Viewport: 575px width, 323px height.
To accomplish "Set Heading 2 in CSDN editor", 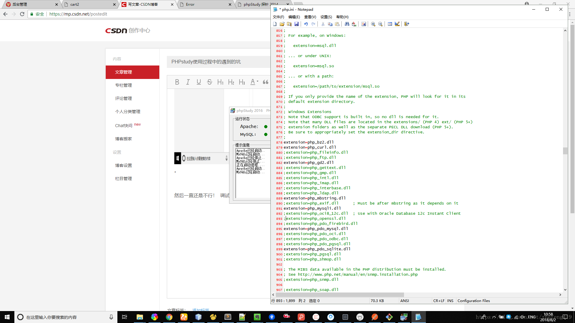I will coord(231,82).
